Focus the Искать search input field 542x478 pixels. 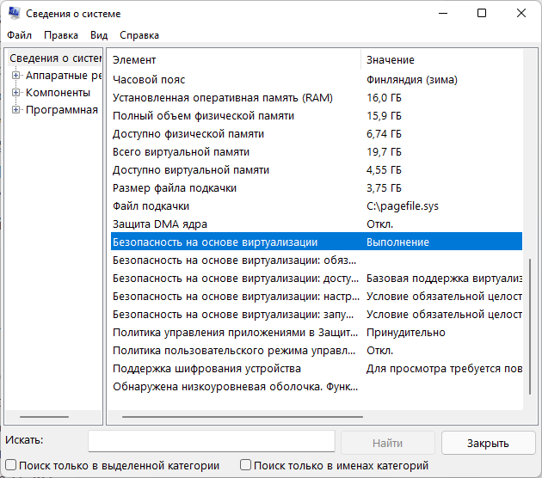coord(212,441)
